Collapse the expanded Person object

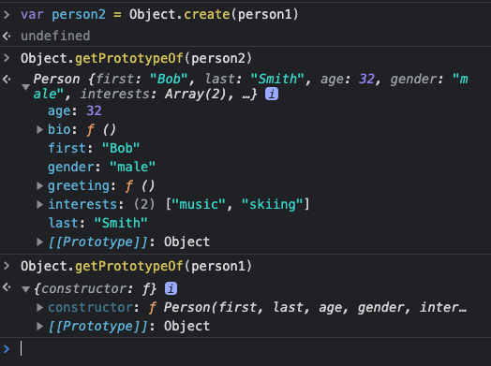25,87
